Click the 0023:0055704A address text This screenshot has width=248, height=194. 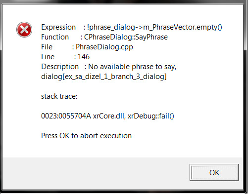[x=66, y=116]
